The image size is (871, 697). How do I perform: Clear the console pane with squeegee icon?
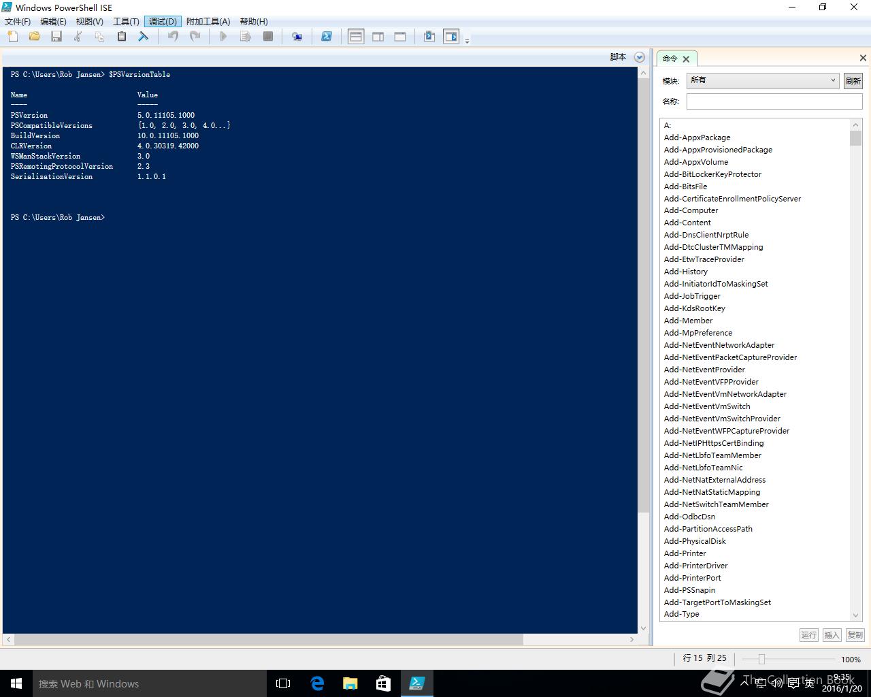(x=144, y=37)
